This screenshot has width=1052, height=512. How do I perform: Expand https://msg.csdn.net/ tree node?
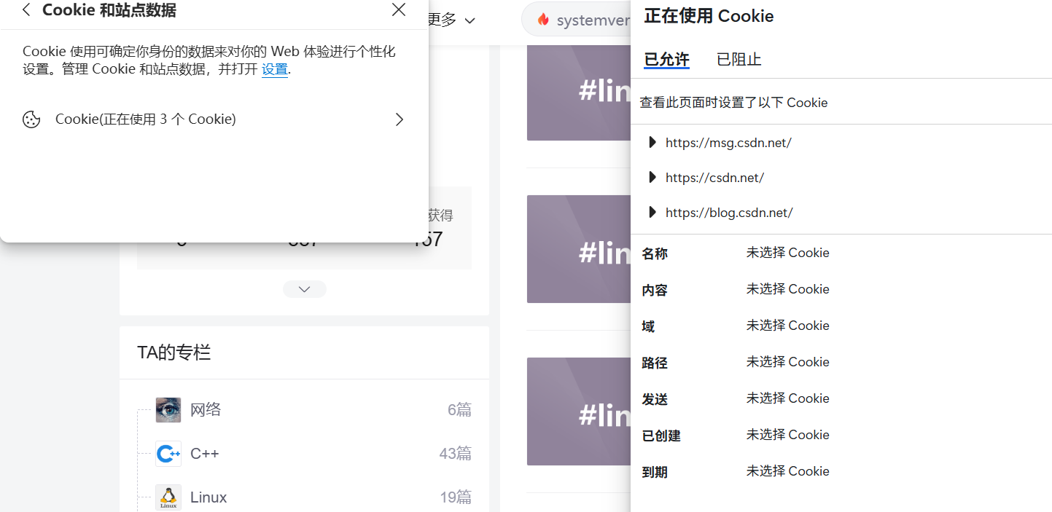pos(652,143)
